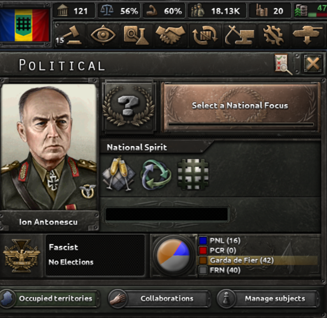The width and height of the screenshot is (327, 318).
Task: Open Occupied territories
Action: (x=49, y=298)
